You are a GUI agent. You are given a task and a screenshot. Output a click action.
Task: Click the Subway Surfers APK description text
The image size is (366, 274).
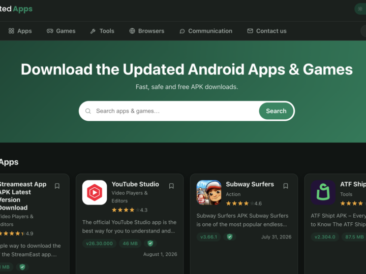tap(242, 220)
